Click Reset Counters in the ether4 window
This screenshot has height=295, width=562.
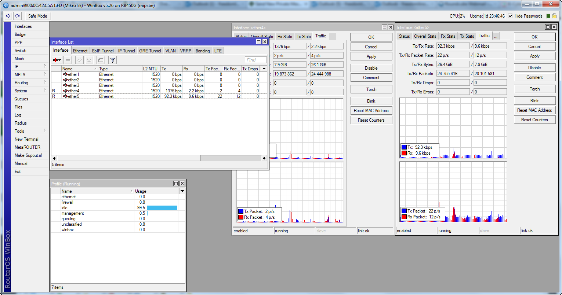pos(371,120)
